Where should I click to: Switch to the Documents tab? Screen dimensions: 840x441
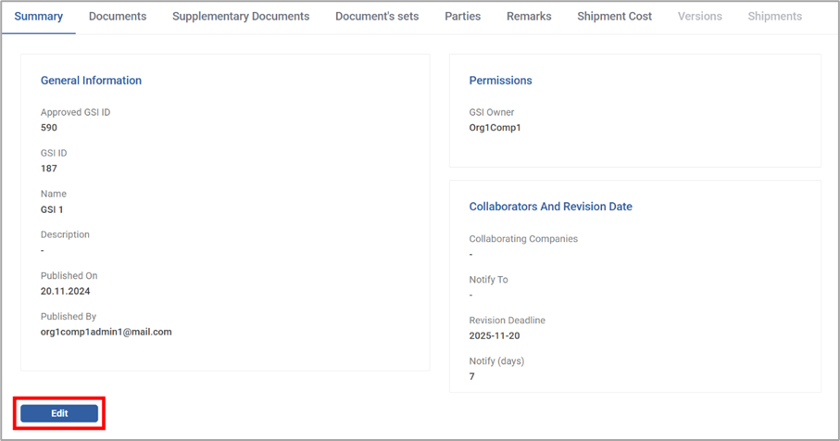[118, 17]
